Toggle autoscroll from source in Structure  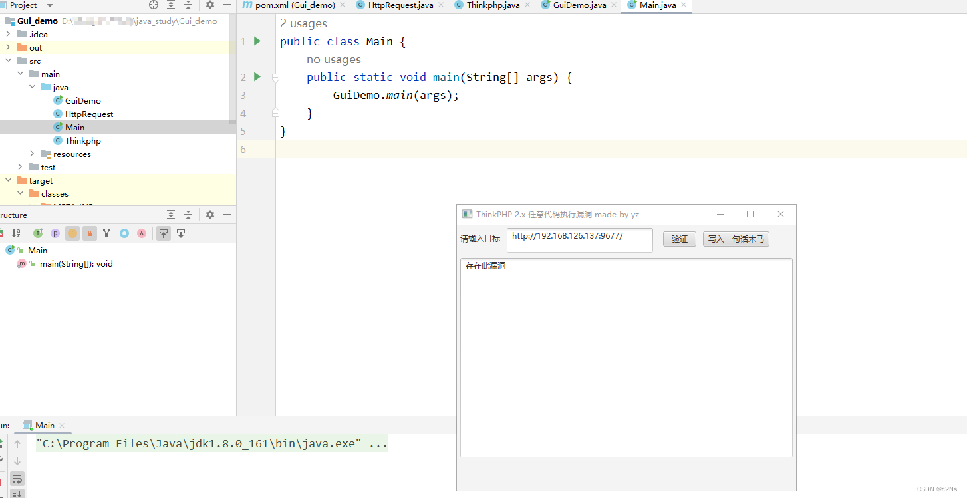tap(181, 233)
